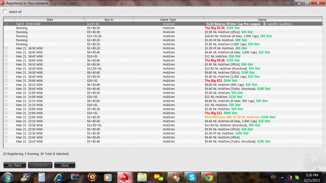Select $16.50 NL Hold'em [8-Max, 1,000 Cap] row
Screen dimensions: 326x183
pyautogui.click(x=163, y=36)
